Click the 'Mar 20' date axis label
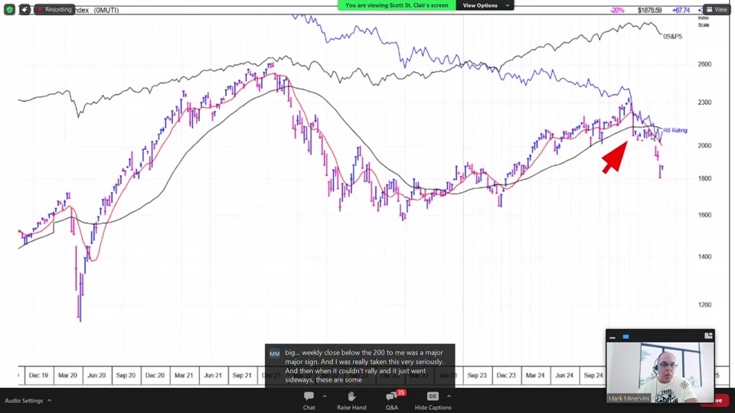 [67, 376]
